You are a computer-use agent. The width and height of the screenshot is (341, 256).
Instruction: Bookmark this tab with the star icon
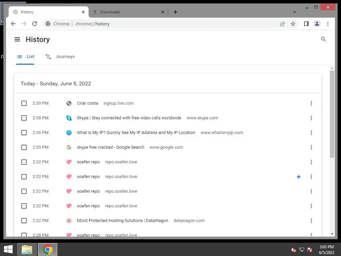pos(293,24)
